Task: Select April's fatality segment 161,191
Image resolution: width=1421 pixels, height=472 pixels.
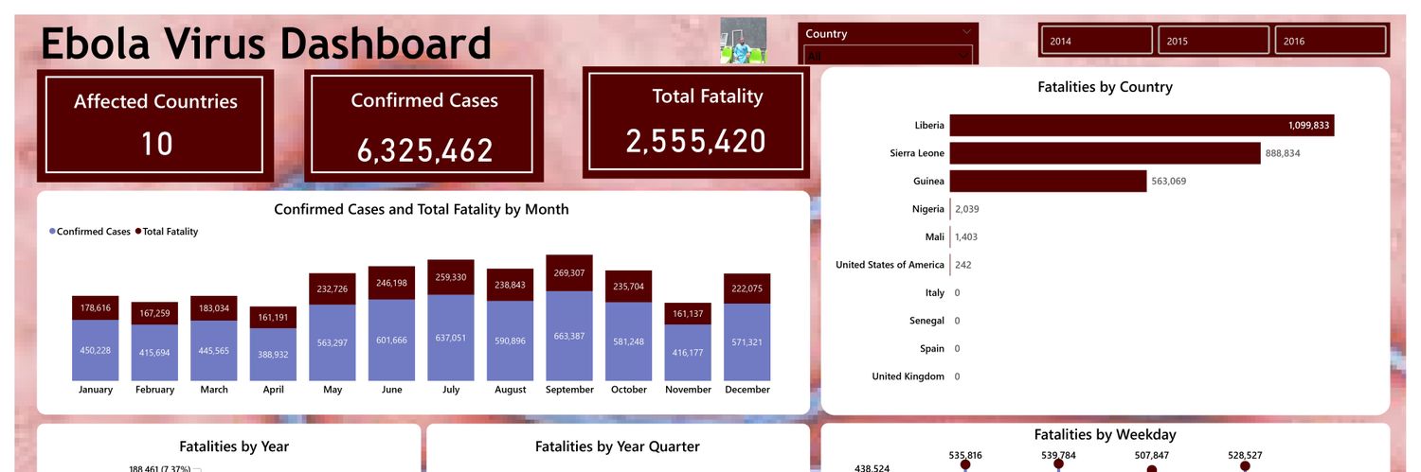Action: click(273, 317)
